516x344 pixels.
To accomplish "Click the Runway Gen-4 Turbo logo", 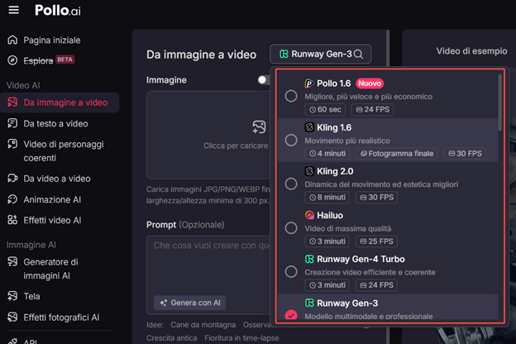I will click(309, 259).
